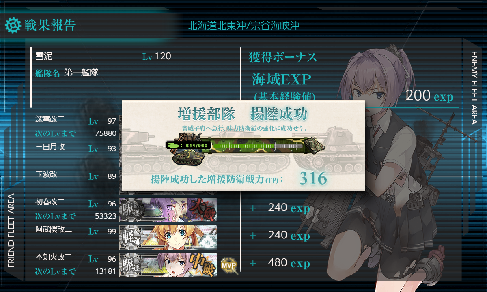Click the 駆逐 class badge on 不知火改二 banner
Viewport: 487px width, 292px height.
(130, 265)
